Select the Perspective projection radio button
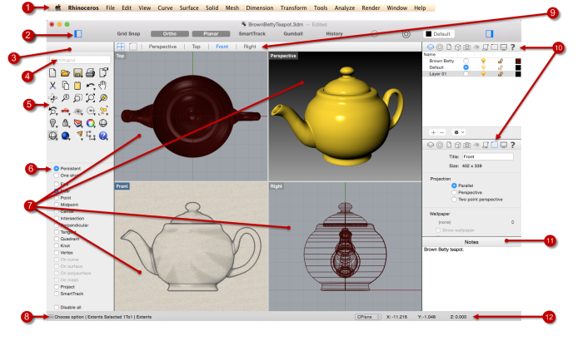The width and height of the screenshot is (583, 356). [x=454, y=192]
